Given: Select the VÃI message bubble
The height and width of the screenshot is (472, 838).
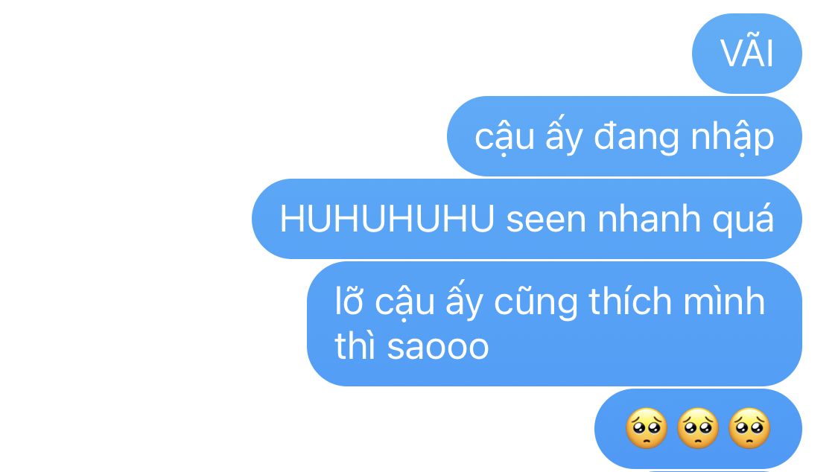Looking at the screenshot, I should tap(746, 54).
